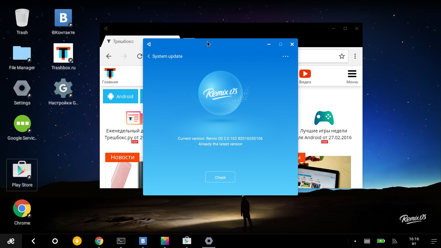441x248 pixels.
Task: Open the File Manager desktop icon
Action: 22,57
